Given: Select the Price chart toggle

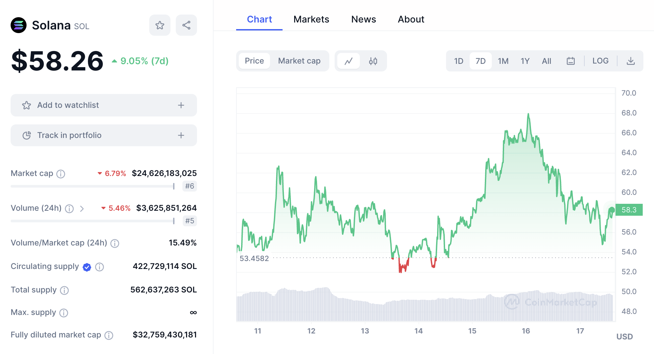Looking at the screenshot, I should tap(254, 61).
